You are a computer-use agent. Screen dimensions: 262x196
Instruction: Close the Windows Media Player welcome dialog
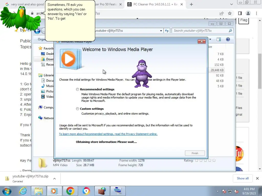click(202, 42)
